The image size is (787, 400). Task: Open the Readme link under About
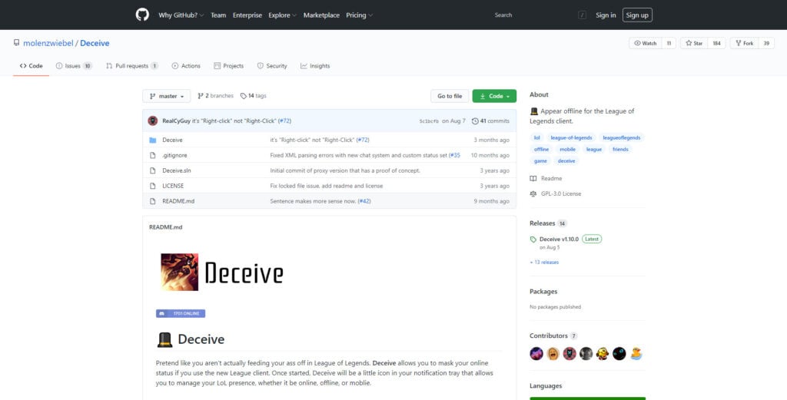coord(546,178)
